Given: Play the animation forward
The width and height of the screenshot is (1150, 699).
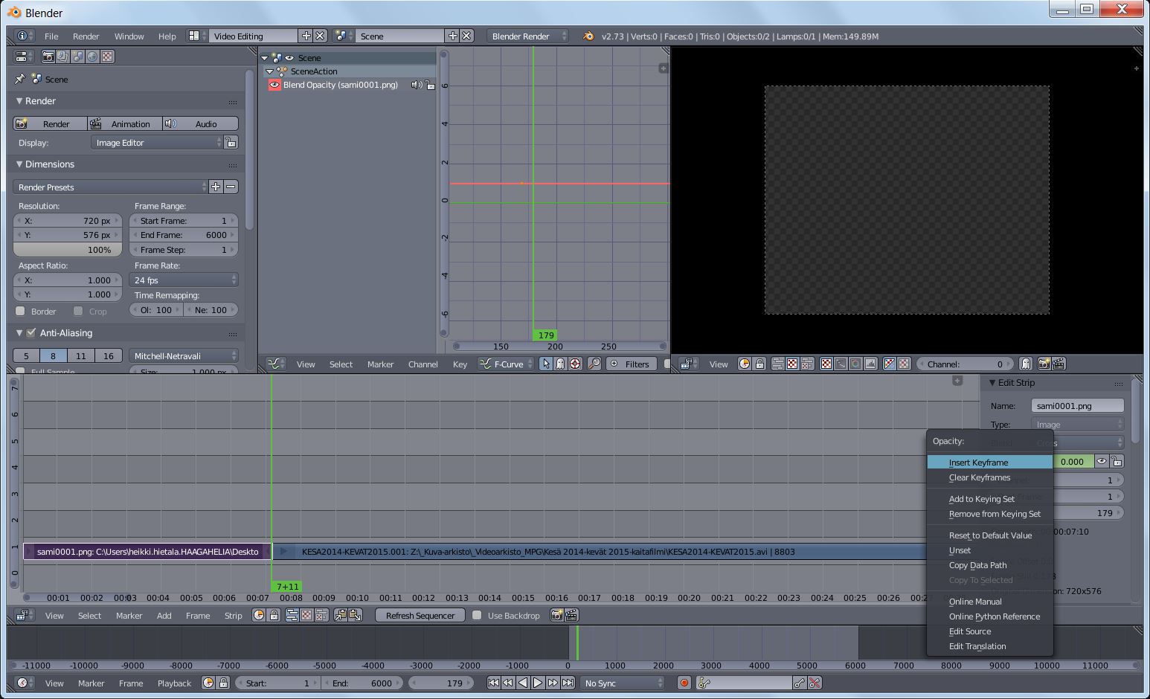Looking at the screenshot, I should pyautogui.click(x=538, y=683).
